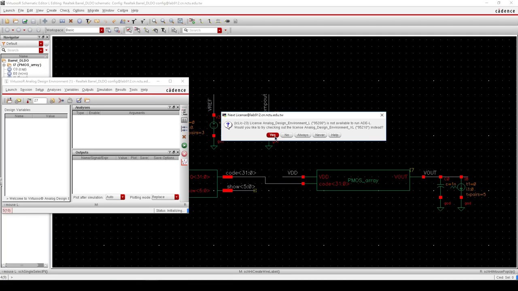
Task: Select C0 (cap) in the Navigator tree
Action: 19,69
